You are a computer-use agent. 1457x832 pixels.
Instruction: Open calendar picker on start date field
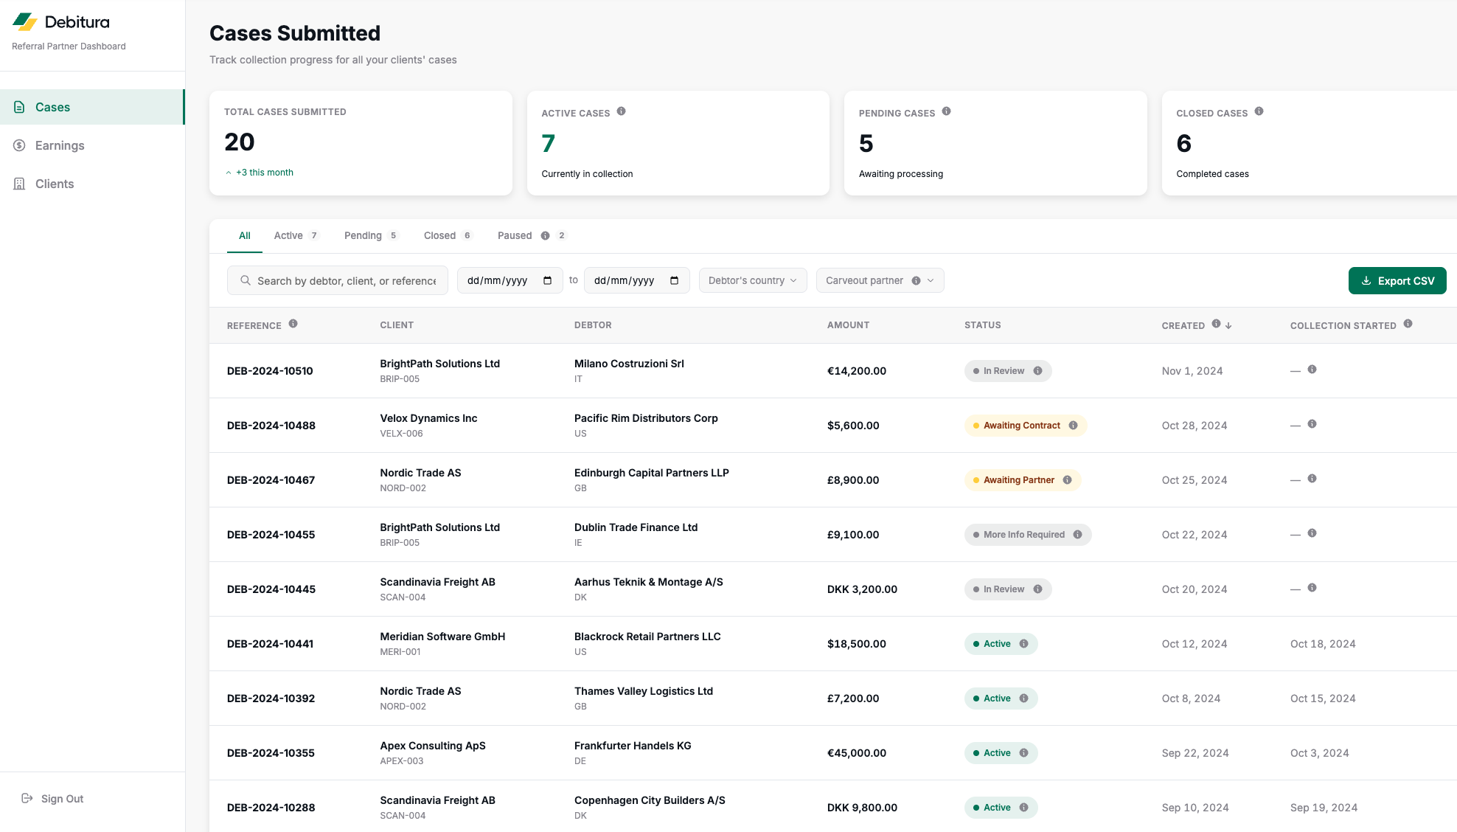tap(547, 280)
